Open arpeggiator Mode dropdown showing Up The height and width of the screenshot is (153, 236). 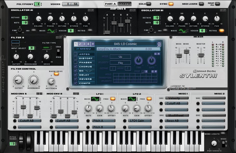tap(120, 57)
